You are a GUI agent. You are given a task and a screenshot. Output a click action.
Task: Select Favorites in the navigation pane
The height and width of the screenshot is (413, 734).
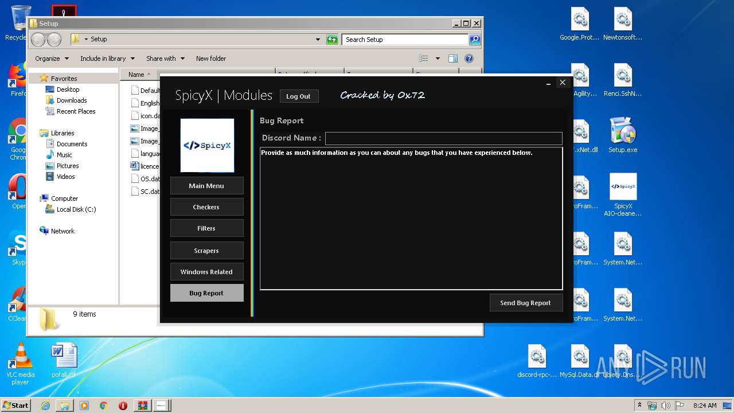64,79
